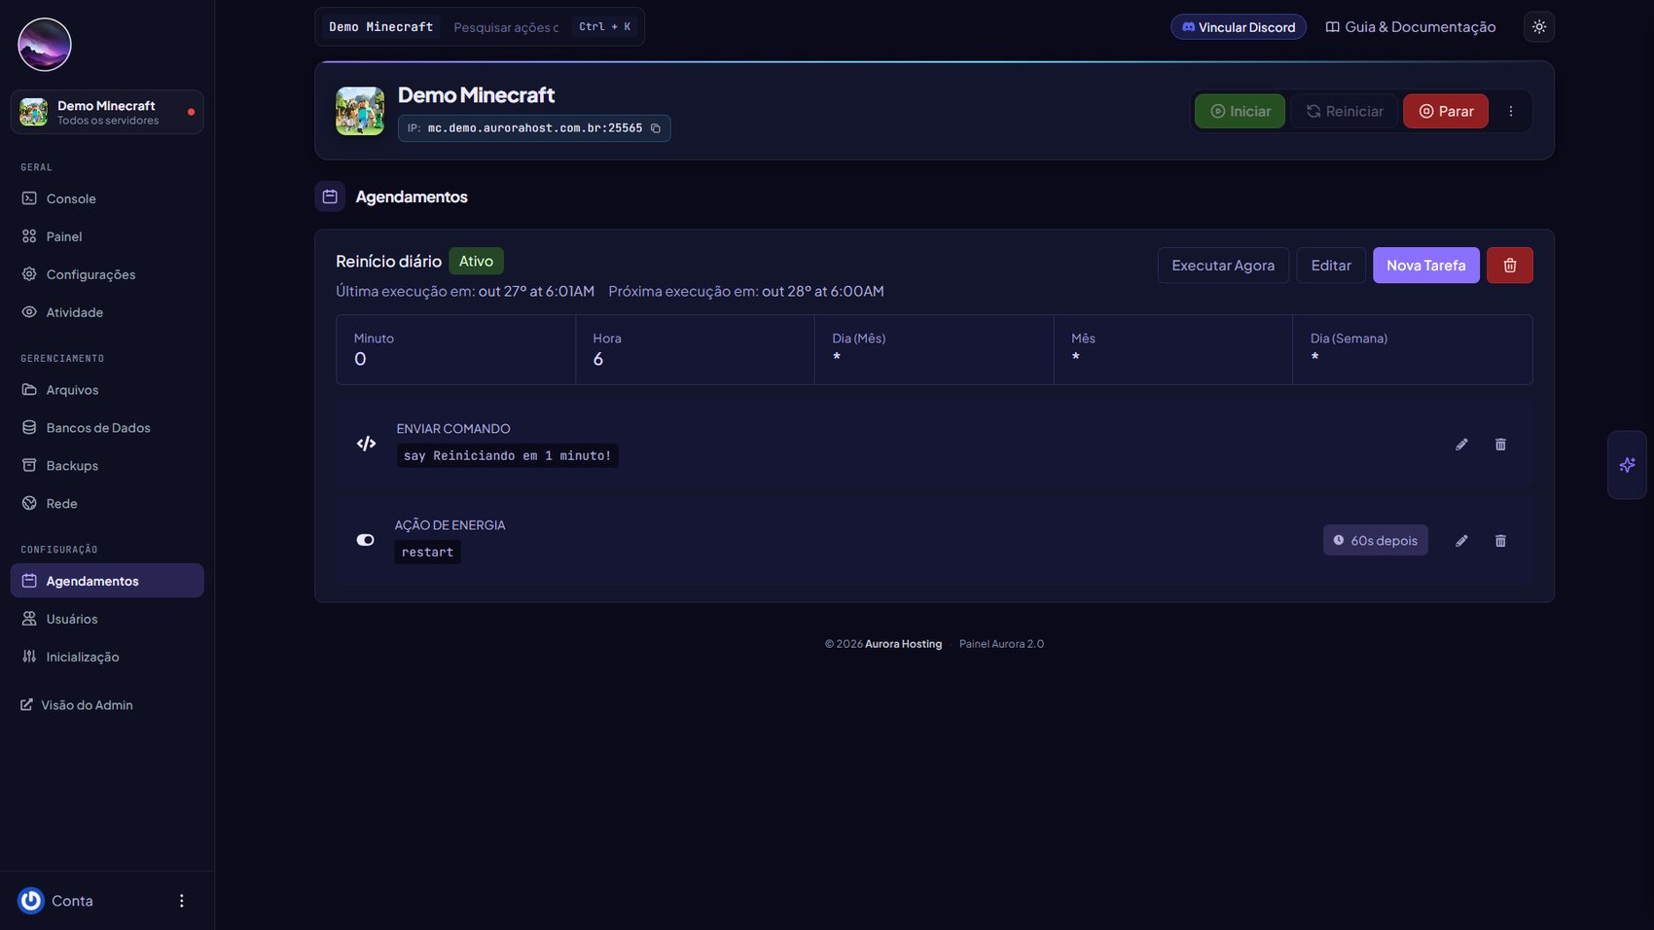1654x930 pixels.
Task: Click the Demo Minecraft server thumbnail in header
Action: pos(360,111)
